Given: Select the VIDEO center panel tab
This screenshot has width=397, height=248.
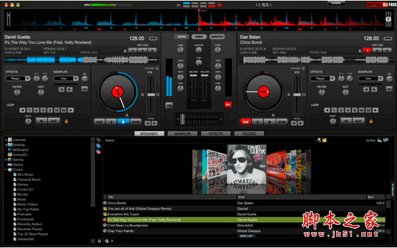Looking at the screenshot, I should [x=199, y=36].
